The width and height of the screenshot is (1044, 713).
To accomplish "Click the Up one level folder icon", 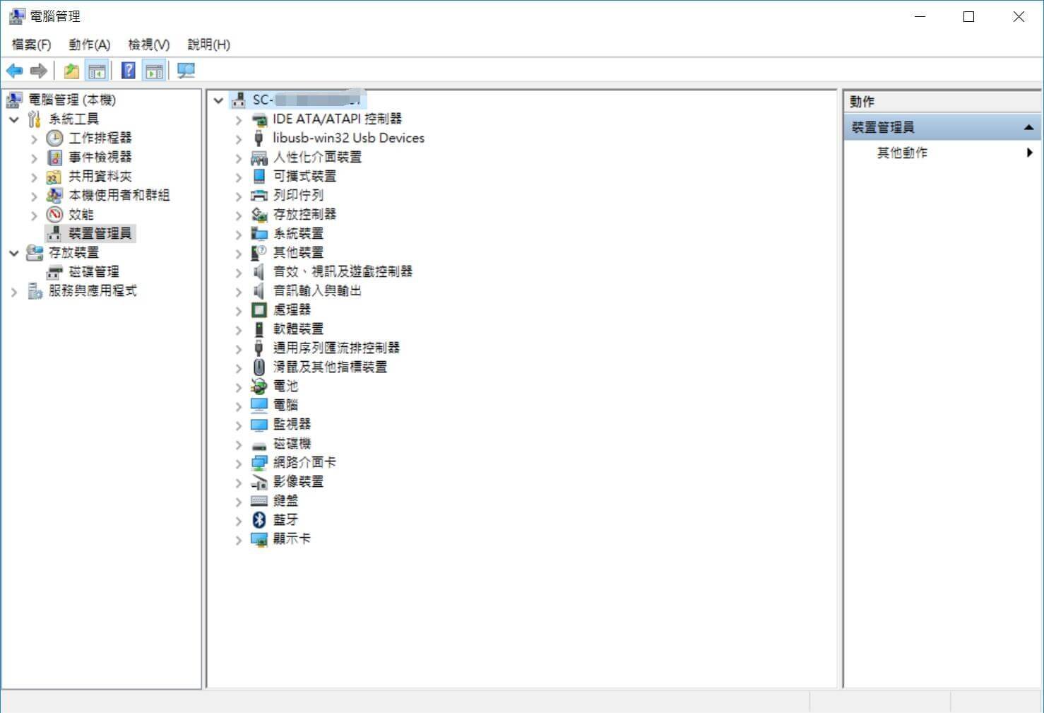I will (71, 71).
